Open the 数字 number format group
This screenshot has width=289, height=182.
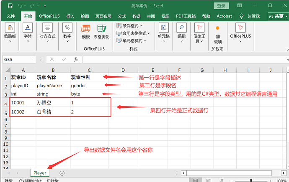pyautogui.click(x=67, y=33)
